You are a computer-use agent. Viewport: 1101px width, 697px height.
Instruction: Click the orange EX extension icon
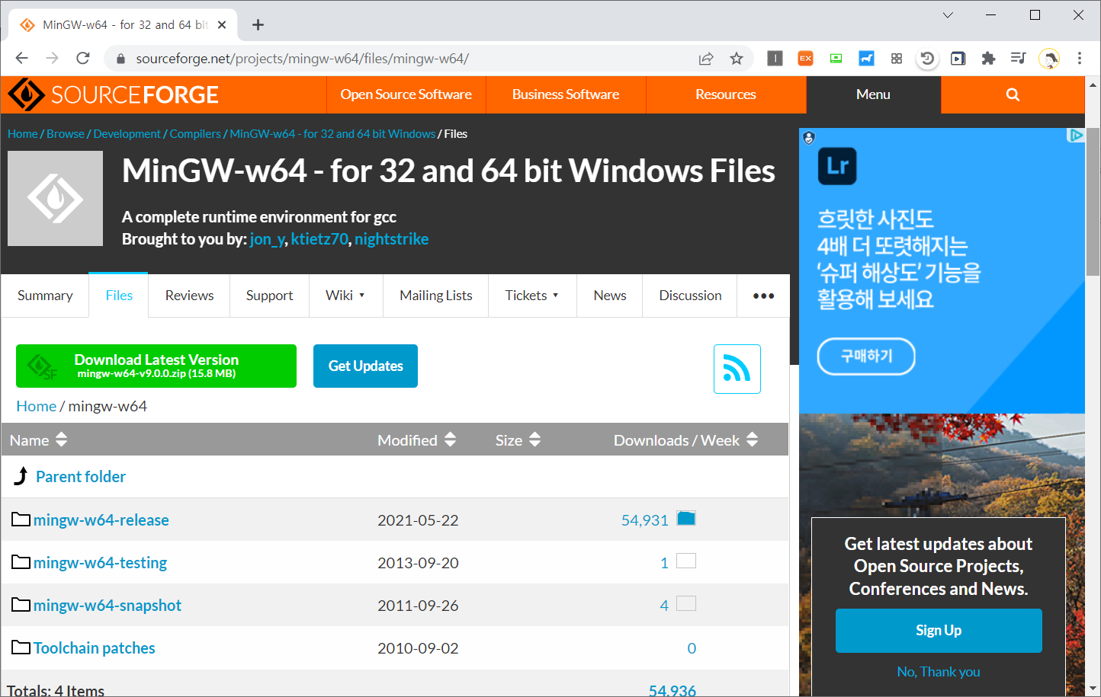[x=805, y=58]
